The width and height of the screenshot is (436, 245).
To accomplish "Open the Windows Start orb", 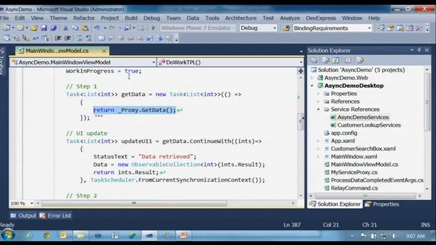I will (7, 235).
